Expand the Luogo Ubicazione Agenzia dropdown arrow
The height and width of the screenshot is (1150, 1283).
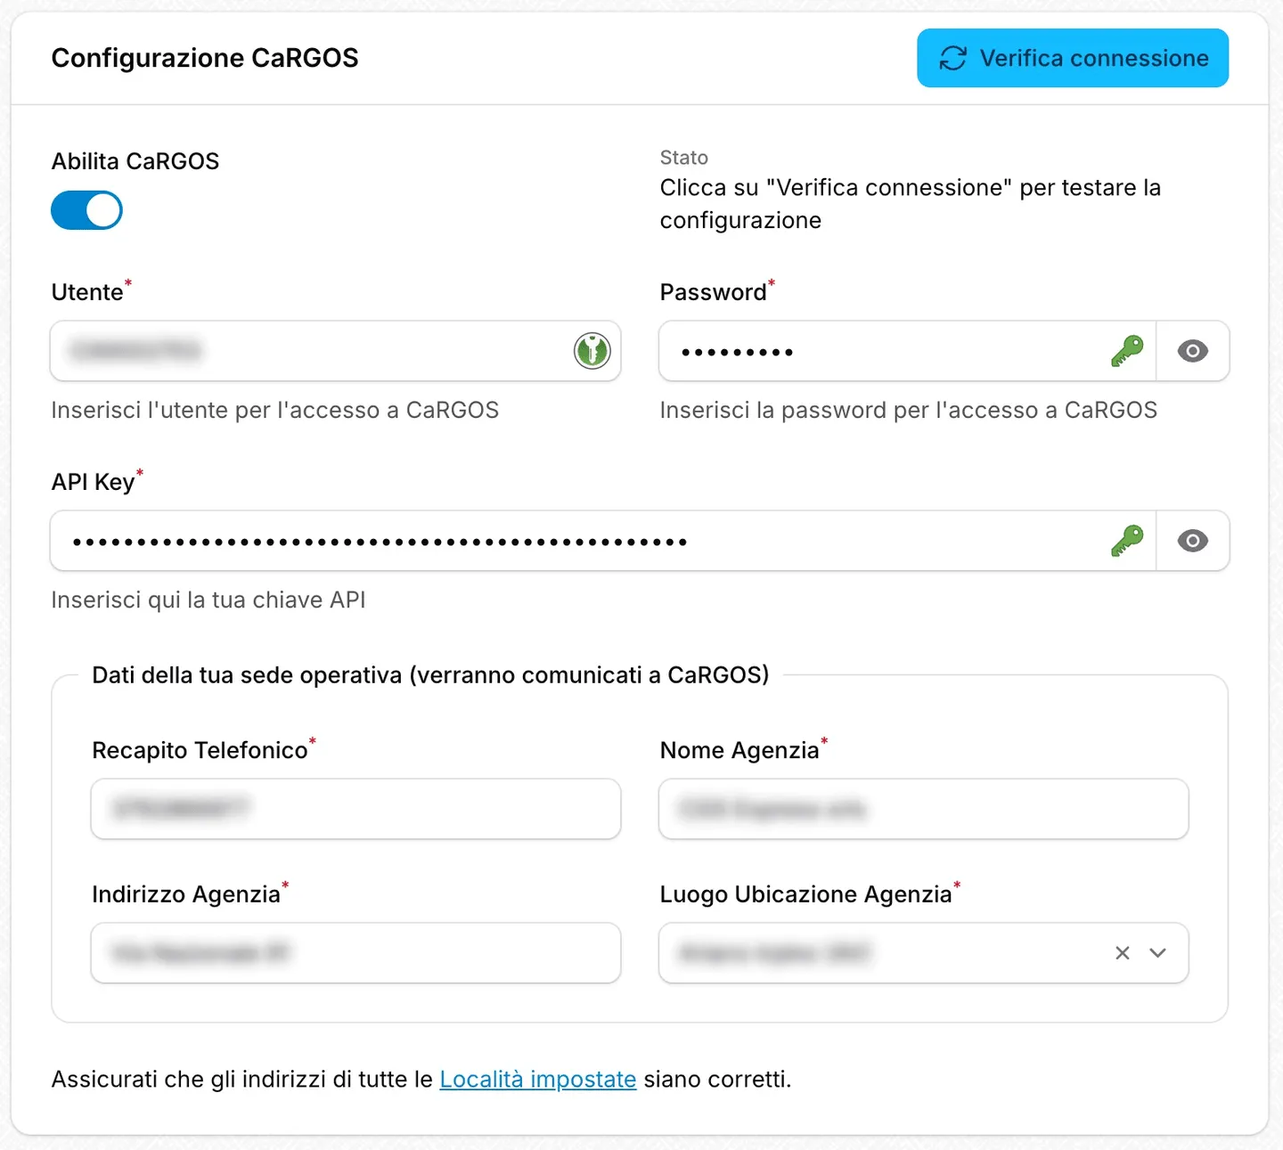(x=1157, y=953)
